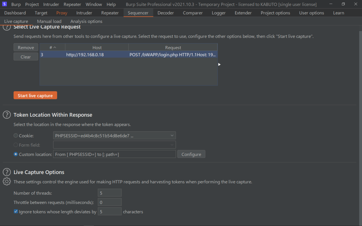Switch to the Decoder tab
This screenshot has width=362, height=226.
(166, 13)
